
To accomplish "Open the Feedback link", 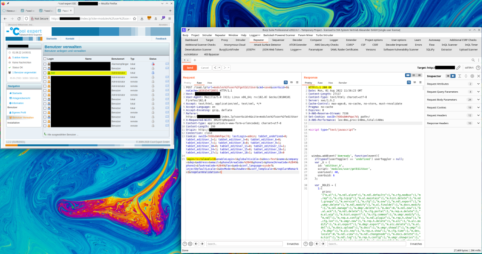I will click(161, 39).
